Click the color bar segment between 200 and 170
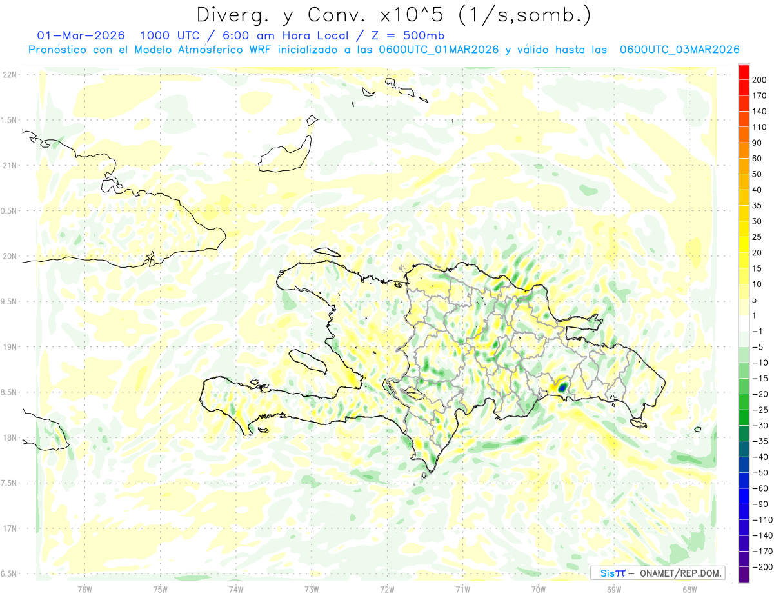Image resolution: width=774 pixels, height=598 pixels. pos(744,87)
